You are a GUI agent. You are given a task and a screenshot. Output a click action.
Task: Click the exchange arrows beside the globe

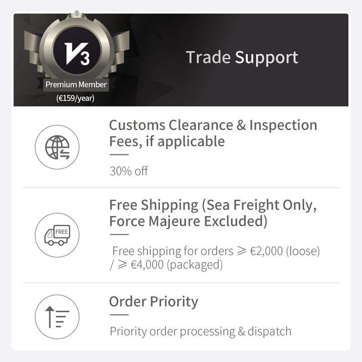65,154
